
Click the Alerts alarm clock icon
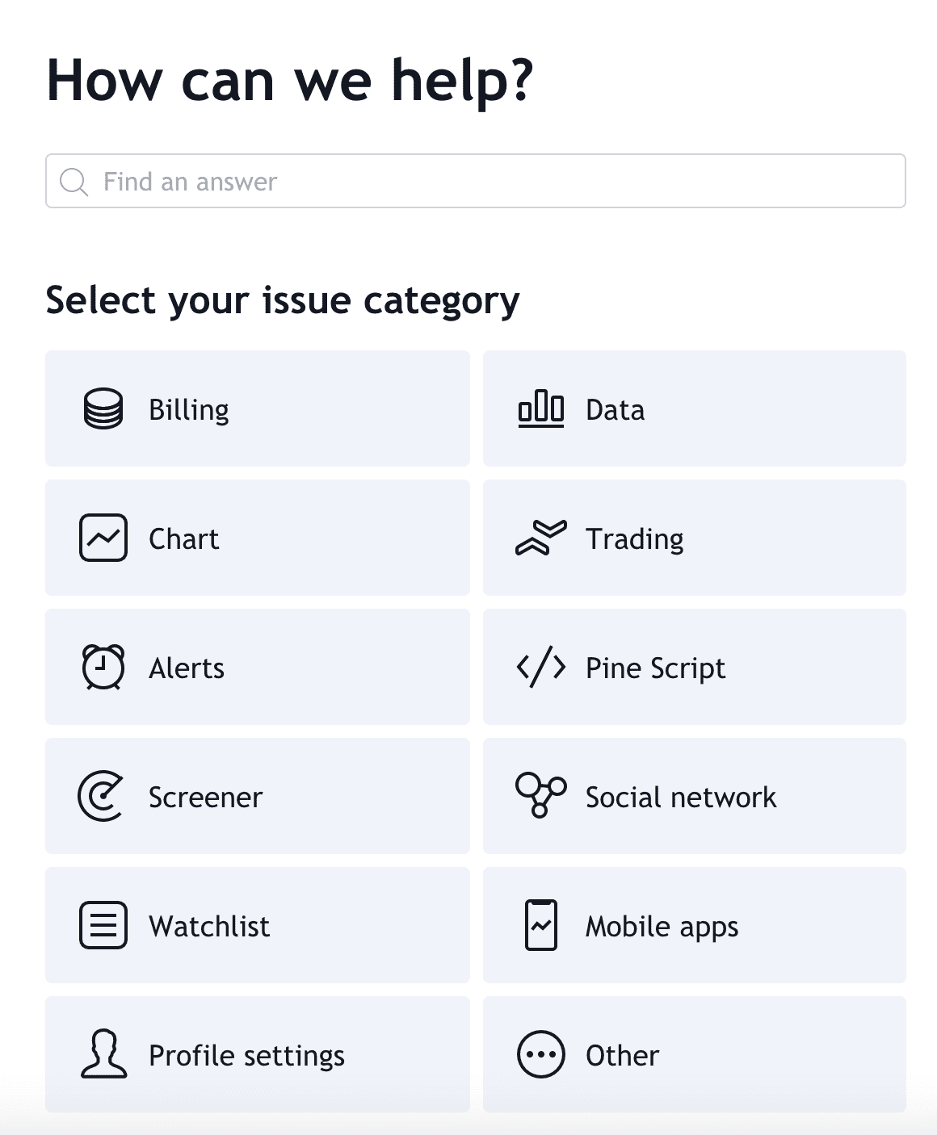pos(103,667)
